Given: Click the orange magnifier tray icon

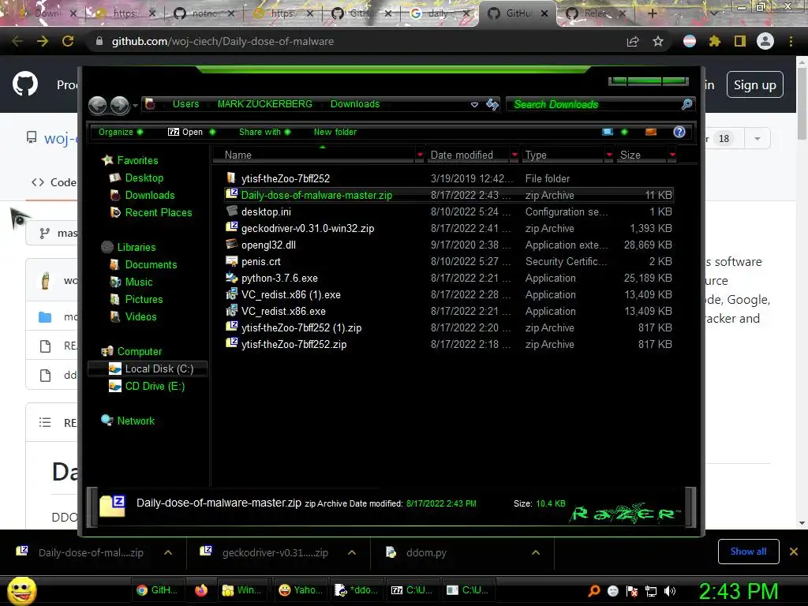Looking at the screenshot, I should [593, 590].
